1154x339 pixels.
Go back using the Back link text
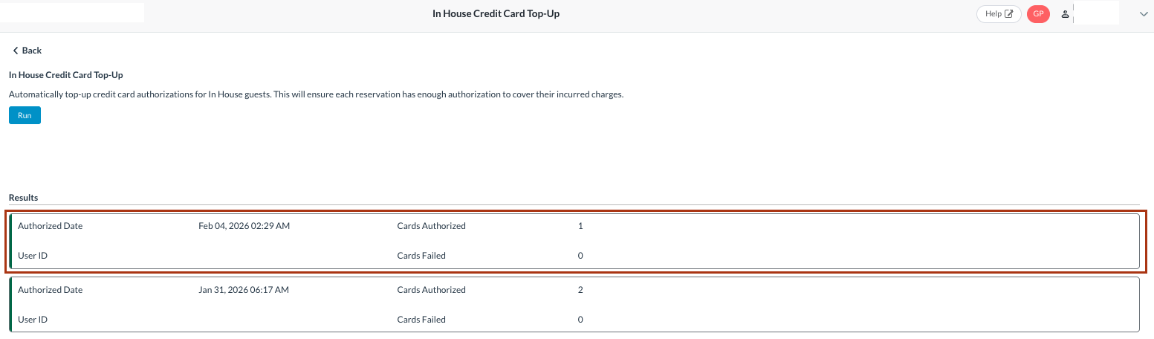(32, 51)
